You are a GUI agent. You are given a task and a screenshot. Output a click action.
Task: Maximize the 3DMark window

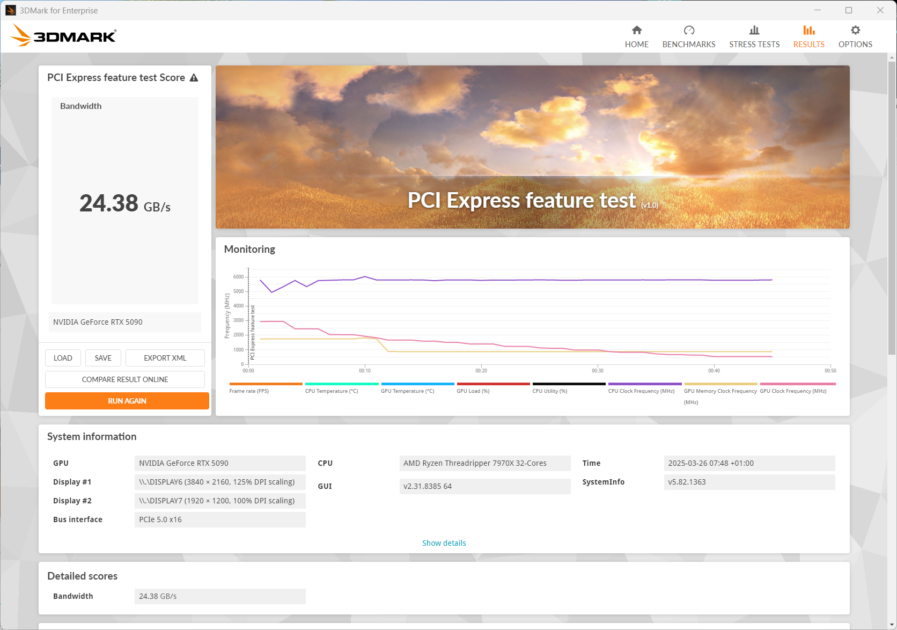point(849,10)
